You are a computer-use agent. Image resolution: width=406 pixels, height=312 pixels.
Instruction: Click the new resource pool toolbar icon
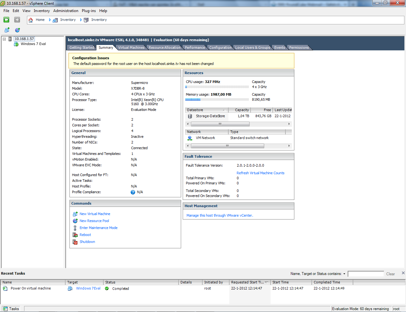click(17, 30)
